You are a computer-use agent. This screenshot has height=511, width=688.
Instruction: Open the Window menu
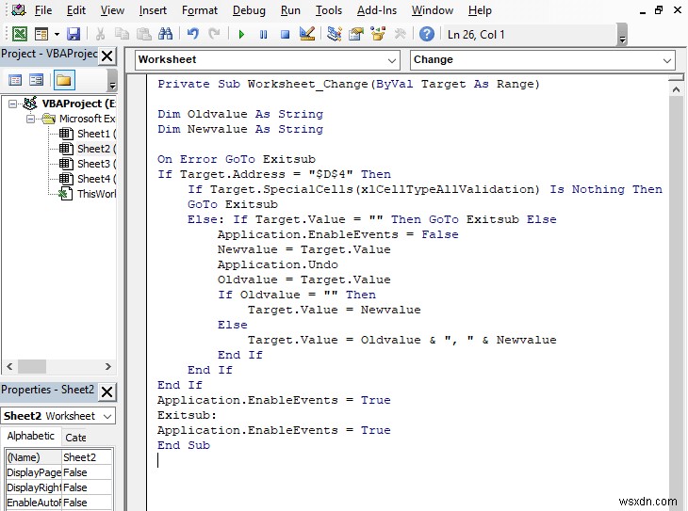(433, 10)
